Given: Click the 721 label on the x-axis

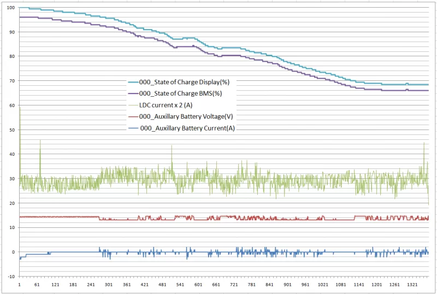Looking at the screenshot, I should point(234,285).
